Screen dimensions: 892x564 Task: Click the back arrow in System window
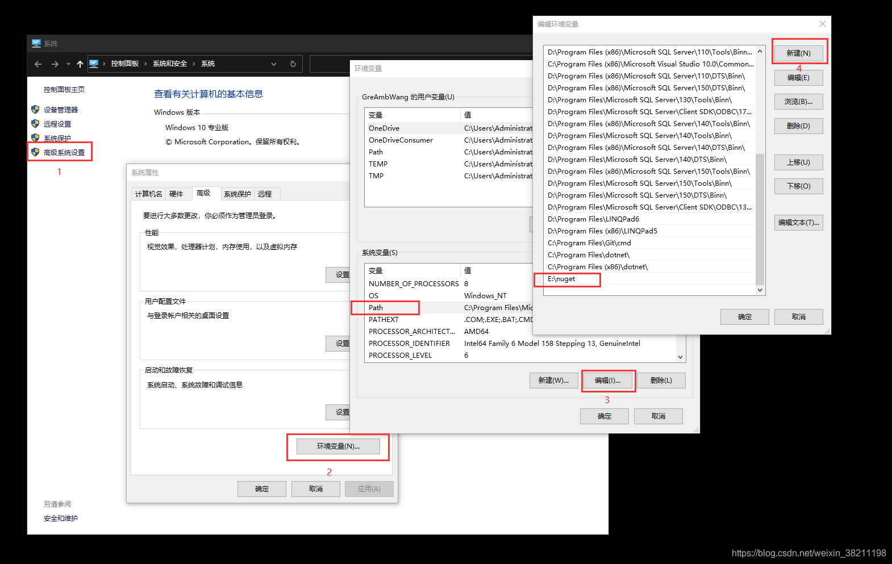pyautogui.click(x=38, y=64)
